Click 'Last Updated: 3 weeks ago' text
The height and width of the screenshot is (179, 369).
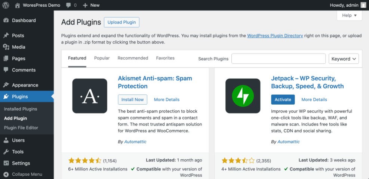click(x=327, y=160)
